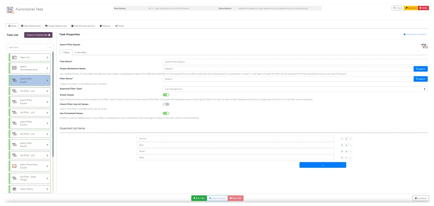The image size is (434, 206).
Task: Move the South list item down
Action: [346, 151]
